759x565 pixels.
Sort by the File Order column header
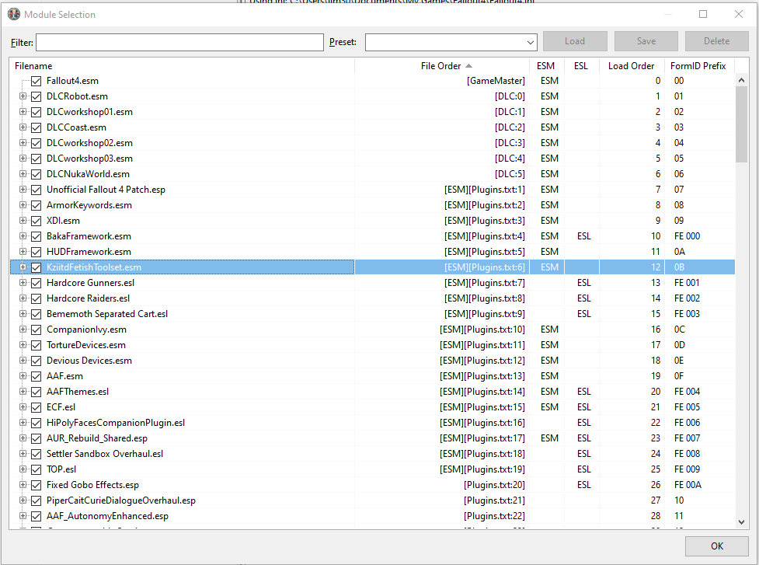click(442, 66)
